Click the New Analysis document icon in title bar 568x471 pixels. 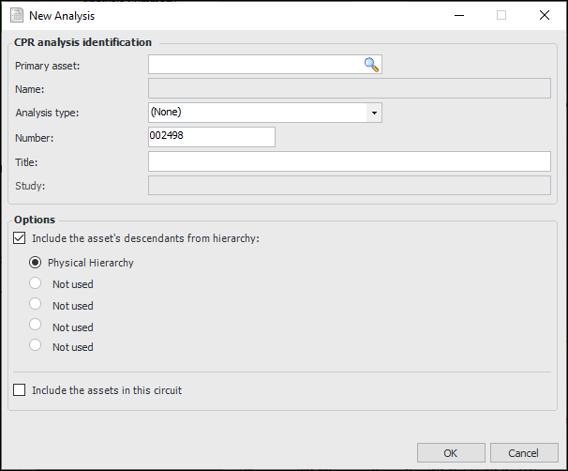point(16,15)
